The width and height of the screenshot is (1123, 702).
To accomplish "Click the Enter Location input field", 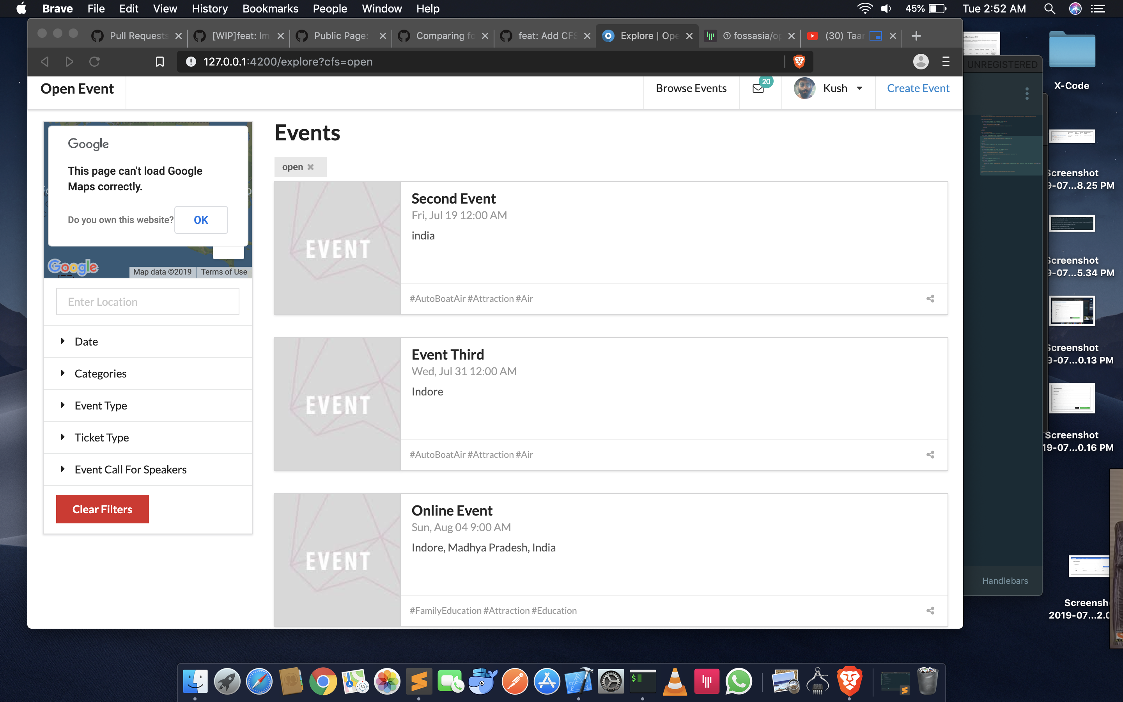I will coord(147,302).
